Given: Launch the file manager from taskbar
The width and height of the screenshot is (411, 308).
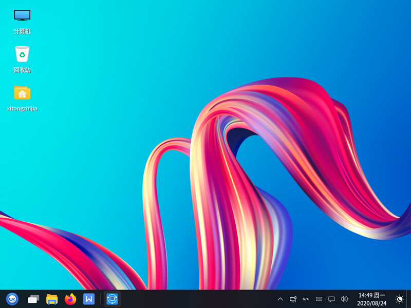Looking at the screenshot, I should click(52, 299).
